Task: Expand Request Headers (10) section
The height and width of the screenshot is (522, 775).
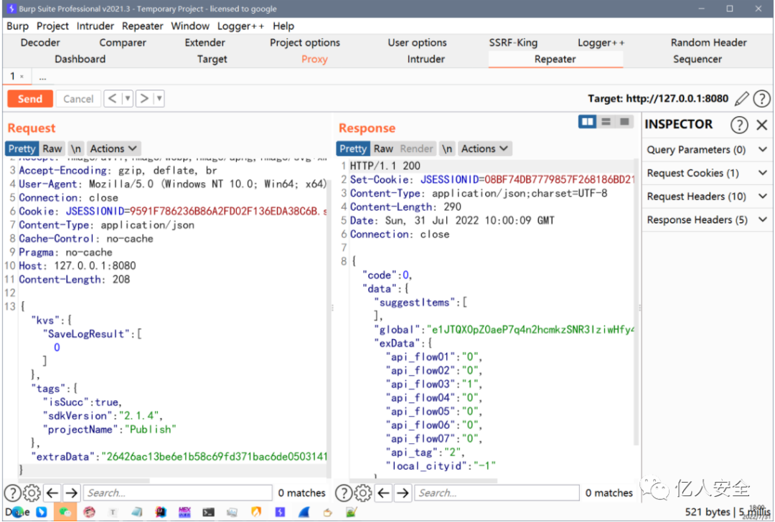Action: click(x=708, y=196)
